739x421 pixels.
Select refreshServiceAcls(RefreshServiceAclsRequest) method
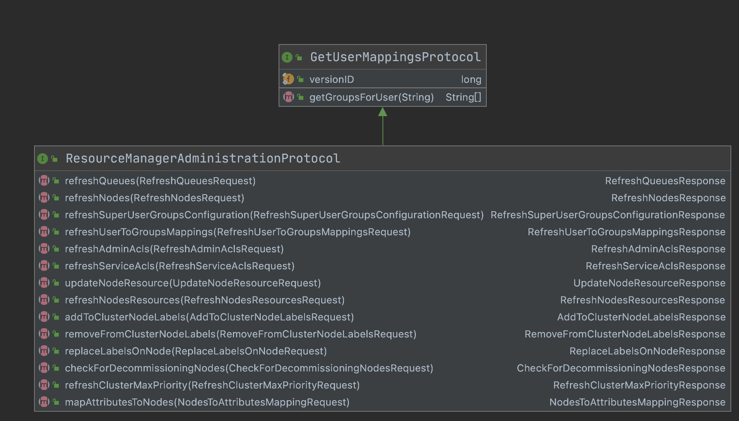180,266
